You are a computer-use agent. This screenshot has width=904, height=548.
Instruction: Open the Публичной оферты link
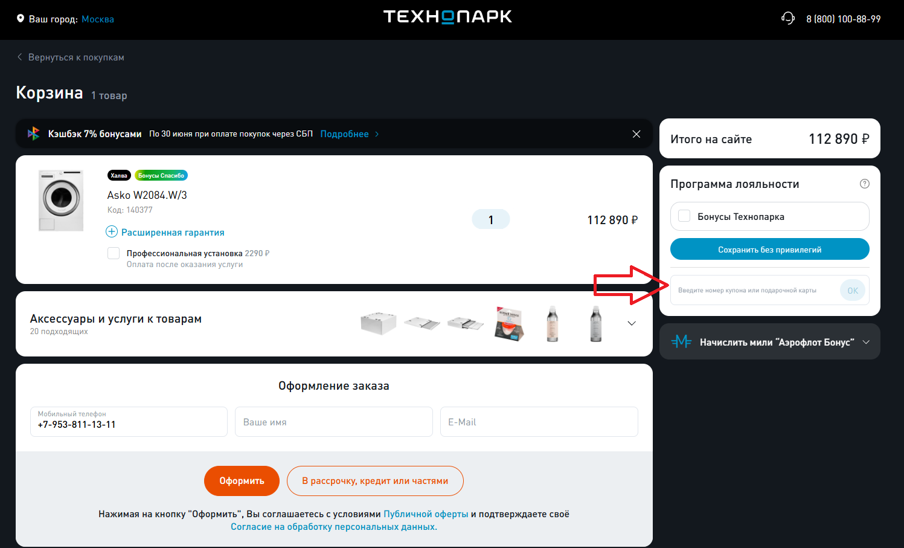[426, 514]
